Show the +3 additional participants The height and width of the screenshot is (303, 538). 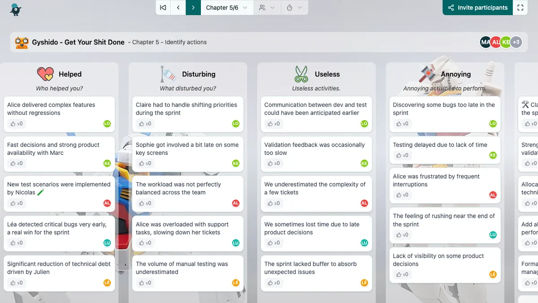(x=516, y=42)
